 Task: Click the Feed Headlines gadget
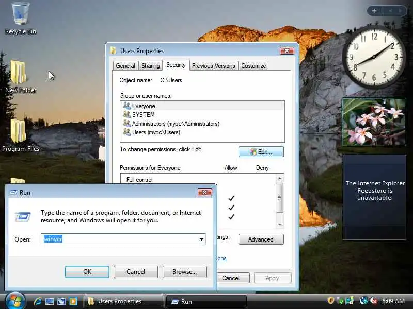click(374, 197)
